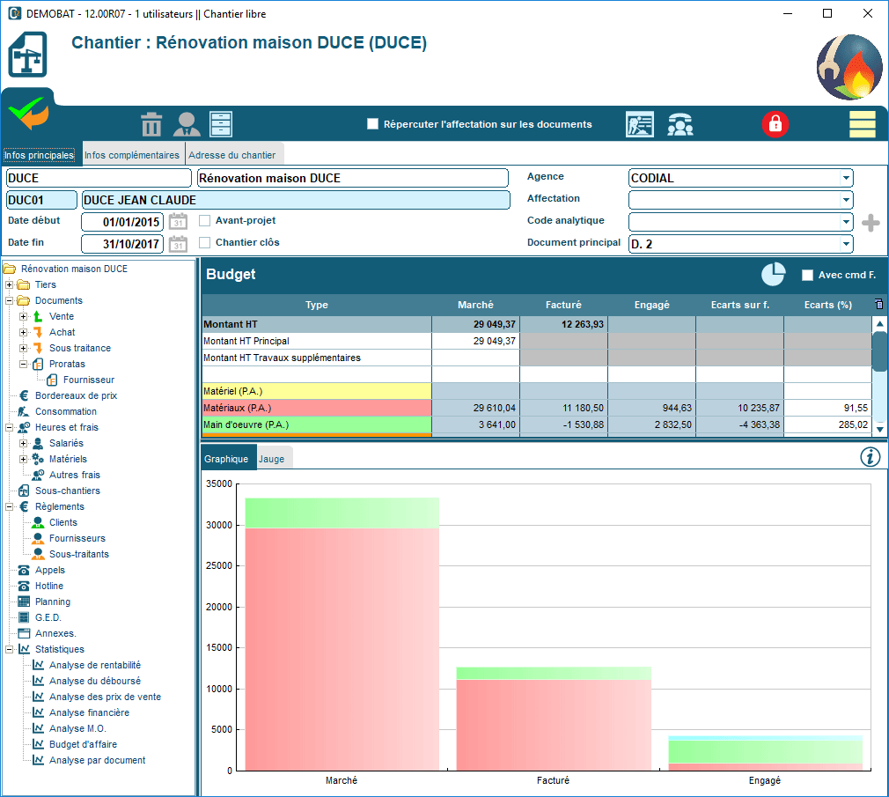Expand the Document principal dropdown
This screenshot has width=889, height=797.
(846, 244)
